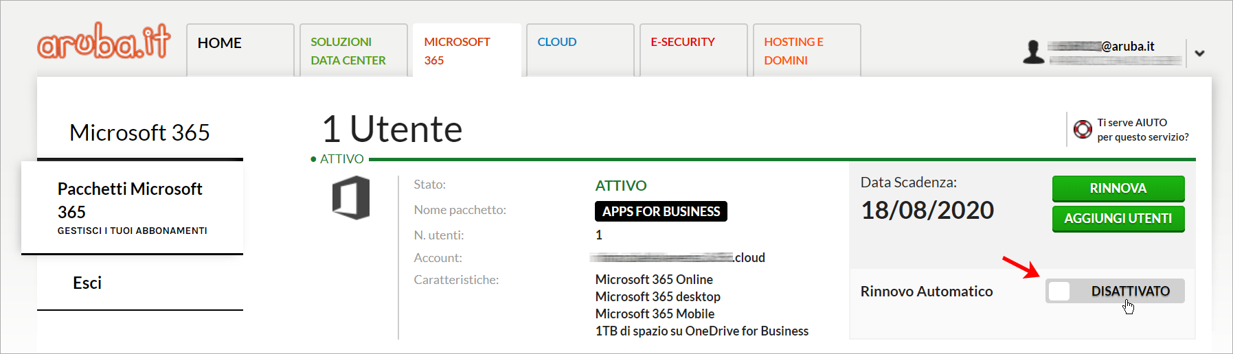The height and width of the screenshot is (354, 1233).
Task: Click the Microsoft 365 desktop feature text
Action: pos(658,296)
